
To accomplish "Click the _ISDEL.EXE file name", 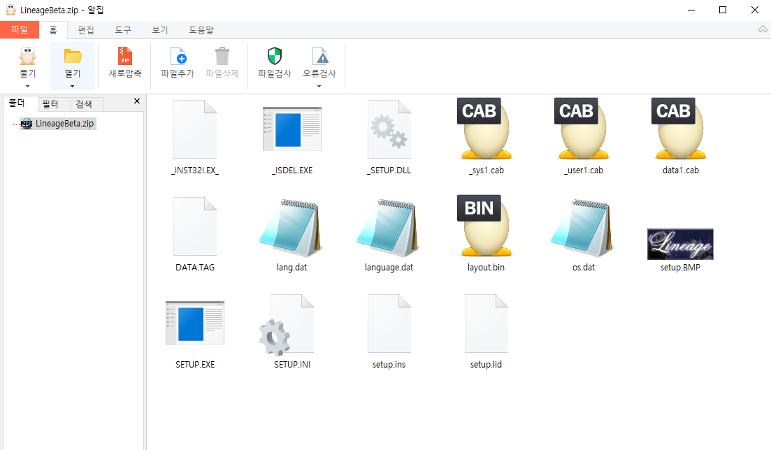I will pyautogui.click(x=292, y=170).
